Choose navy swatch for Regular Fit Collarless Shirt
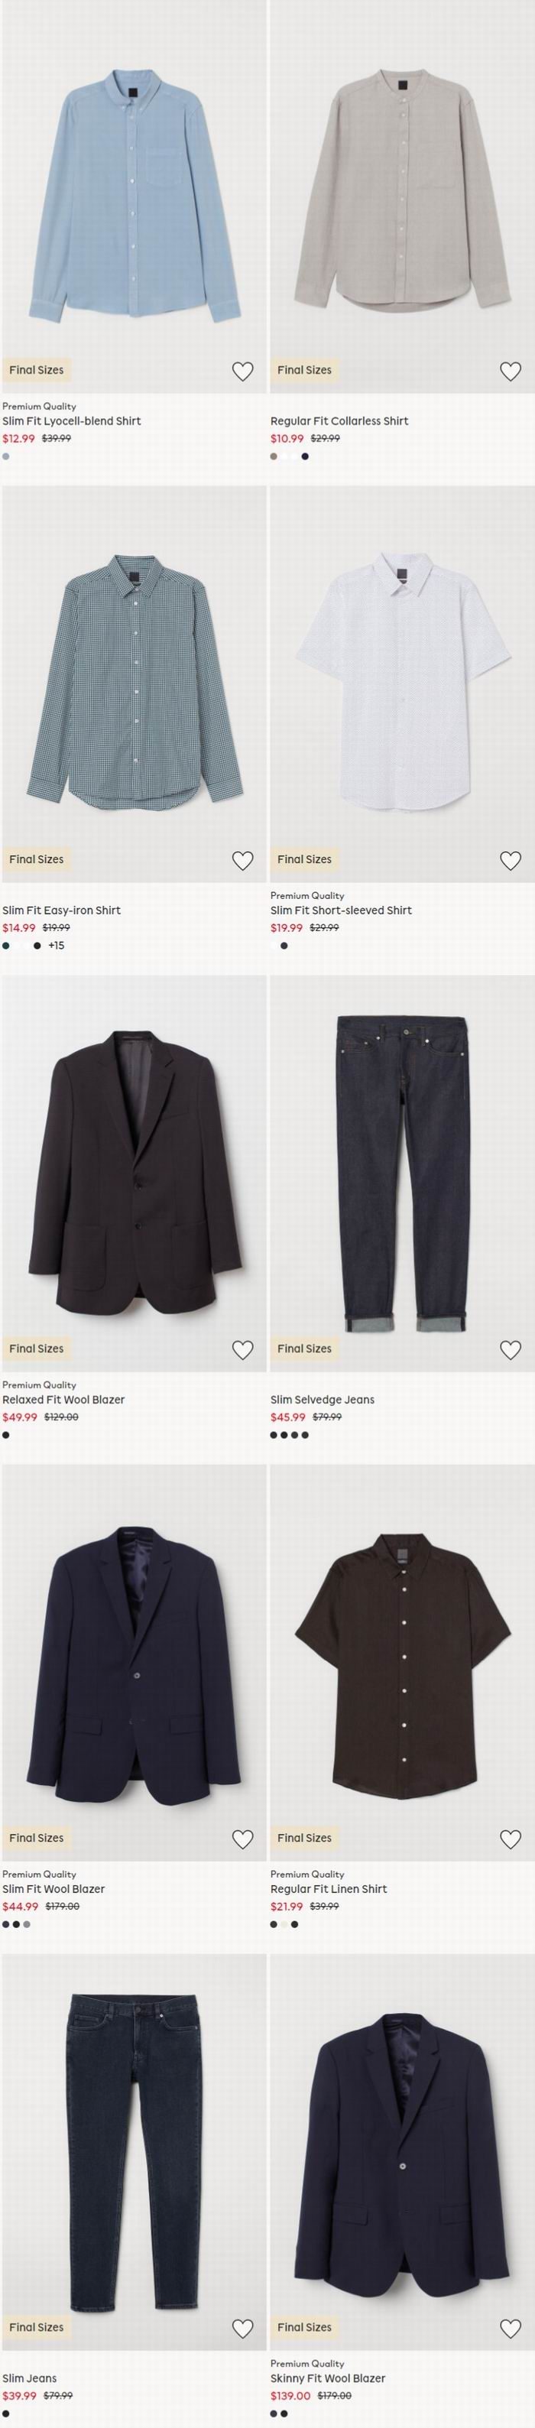The width and height of the screenshot is (535, 2428). pyautogui.click(x=305, y=456)
